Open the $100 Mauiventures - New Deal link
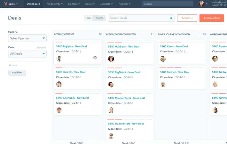 tap(126, 98)
